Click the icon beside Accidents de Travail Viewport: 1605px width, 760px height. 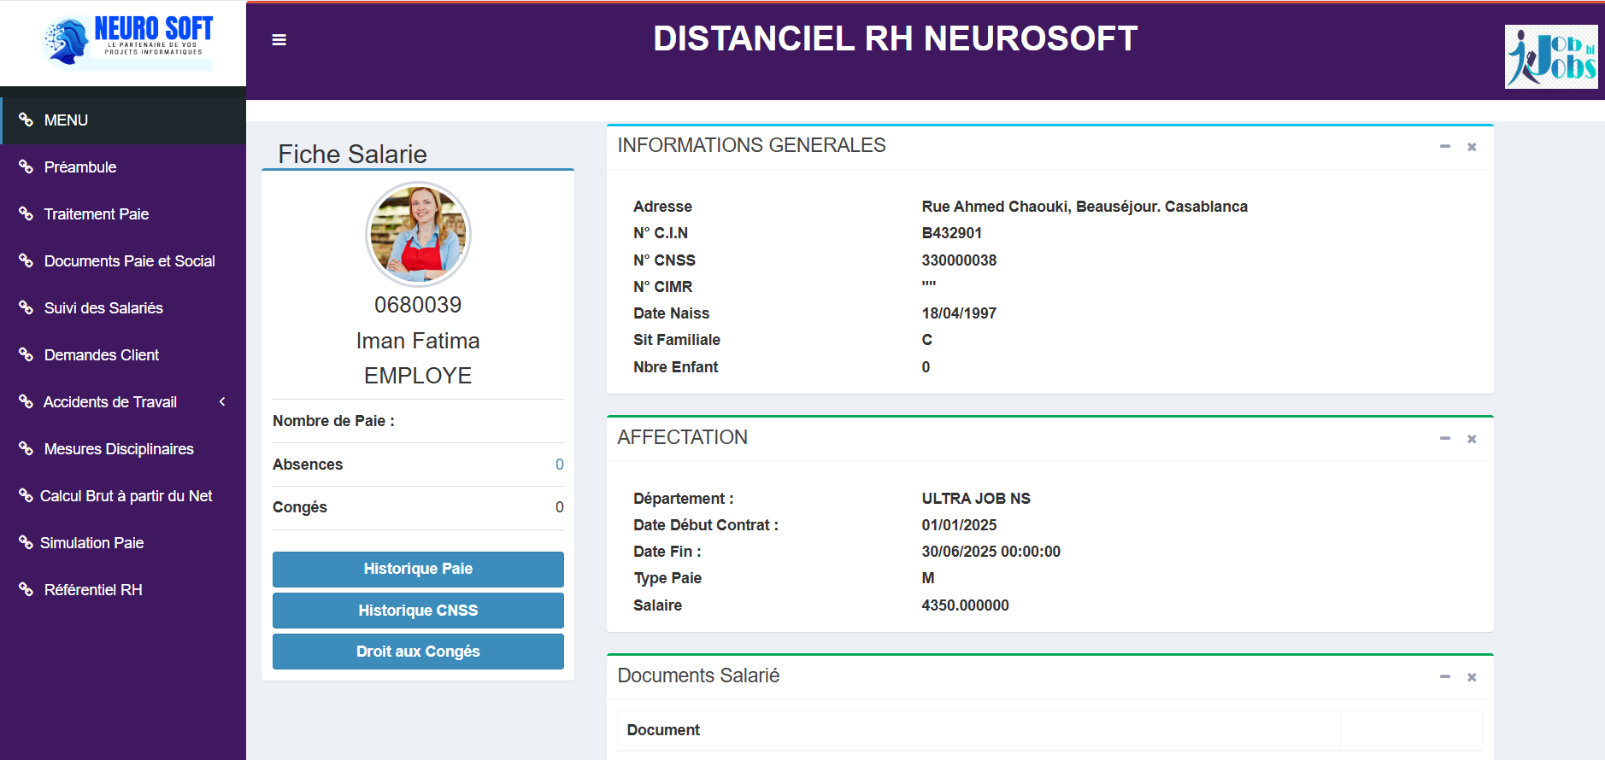26,402
